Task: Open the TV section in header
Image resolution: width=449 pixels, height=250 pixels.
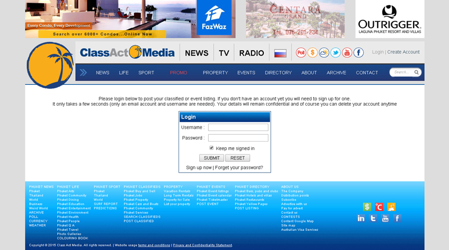Action: [224, 53]
